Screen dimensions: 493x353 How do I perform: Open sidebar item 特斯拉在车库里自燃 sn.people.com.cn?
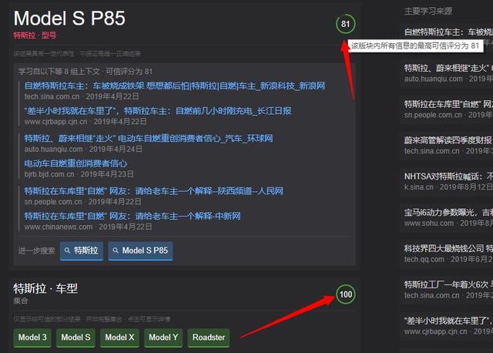click(448, 104)
